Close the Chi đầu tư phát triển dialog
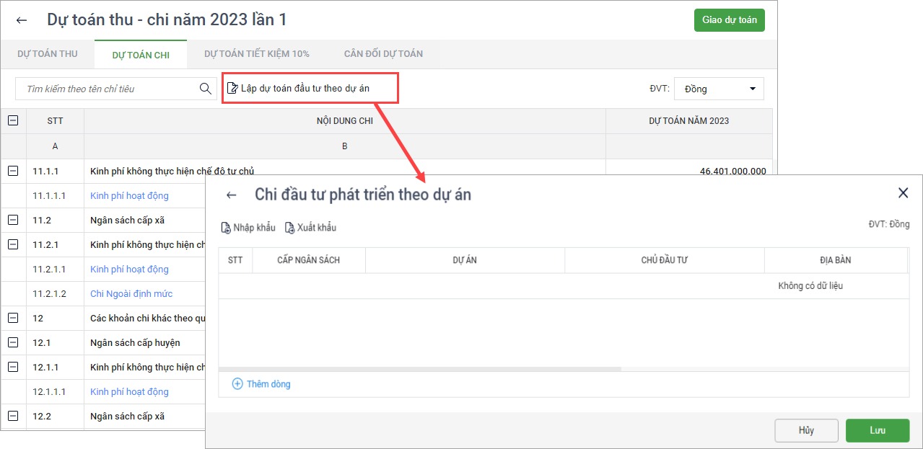Image resolution: width=923 pixels, height=449 pixels. (903, 192)
